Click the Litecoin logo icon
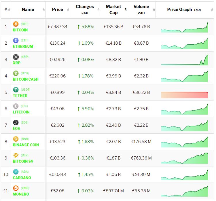Image resolution: width=216 pixels, height=201 pixels. coord(16,106)
